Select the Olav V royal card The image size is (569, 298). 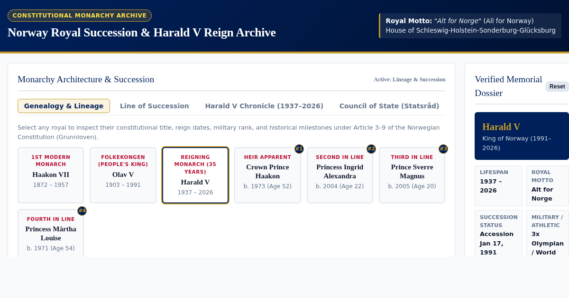click(123, 175)
